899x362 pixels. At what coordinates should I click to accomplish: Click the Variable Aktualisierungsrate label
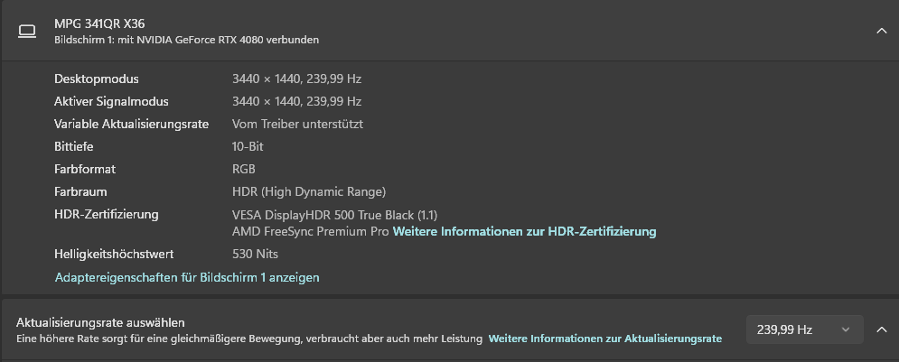pos(131,124)
